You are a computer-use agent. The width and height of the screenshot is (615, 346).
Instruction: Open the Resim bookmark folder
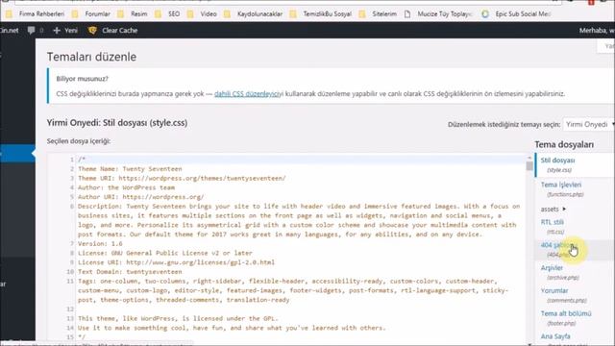click(133, 14)
